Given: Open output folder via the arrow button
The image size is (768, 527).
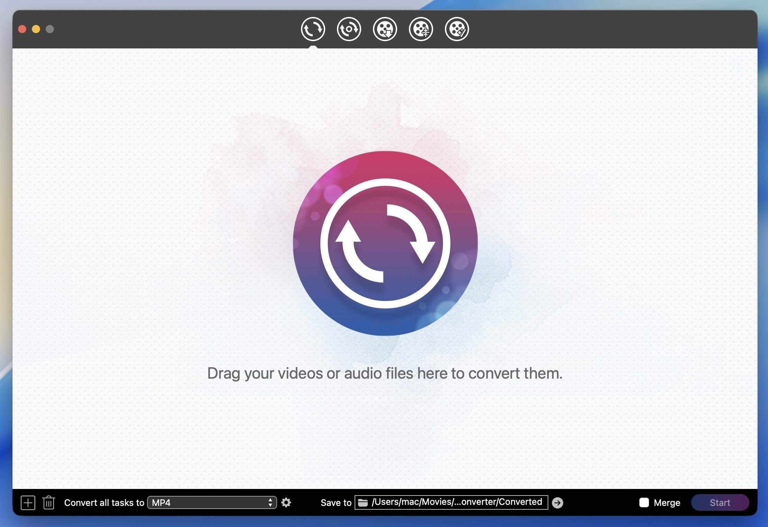Looking at the screenshot, I should pyautogui.click(x=557, y=502).
